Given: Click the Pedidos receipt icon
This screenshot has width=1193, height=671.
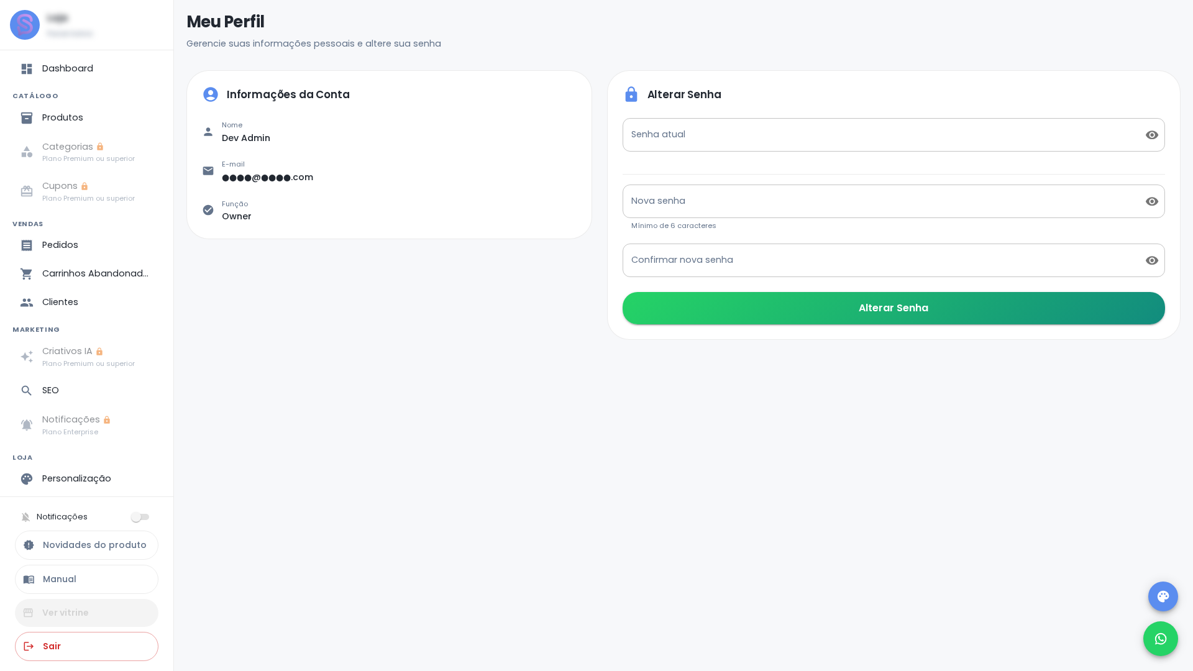Looking at the screenshot, I should (x=27, y=245).
